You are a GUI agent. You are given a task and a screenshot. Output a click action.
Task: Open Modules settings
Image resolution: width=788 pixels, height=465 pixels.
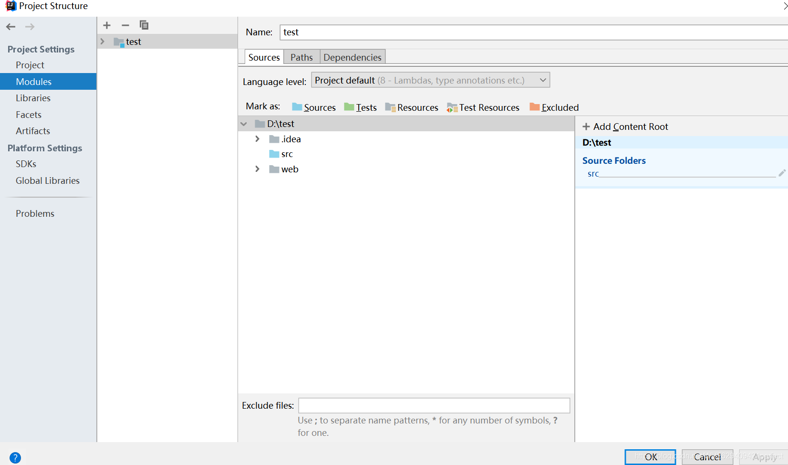coord(48,82)
